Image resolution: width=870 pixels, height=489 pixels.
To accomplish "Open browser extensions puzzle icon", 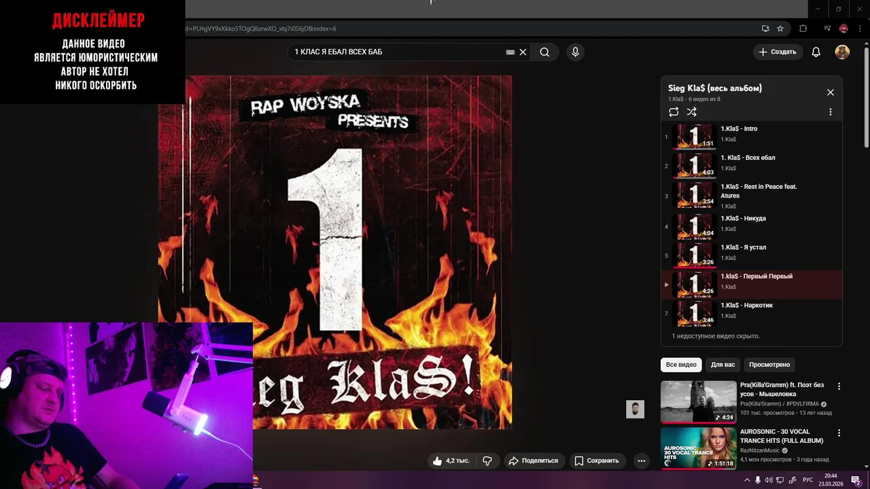I will 803,29.
